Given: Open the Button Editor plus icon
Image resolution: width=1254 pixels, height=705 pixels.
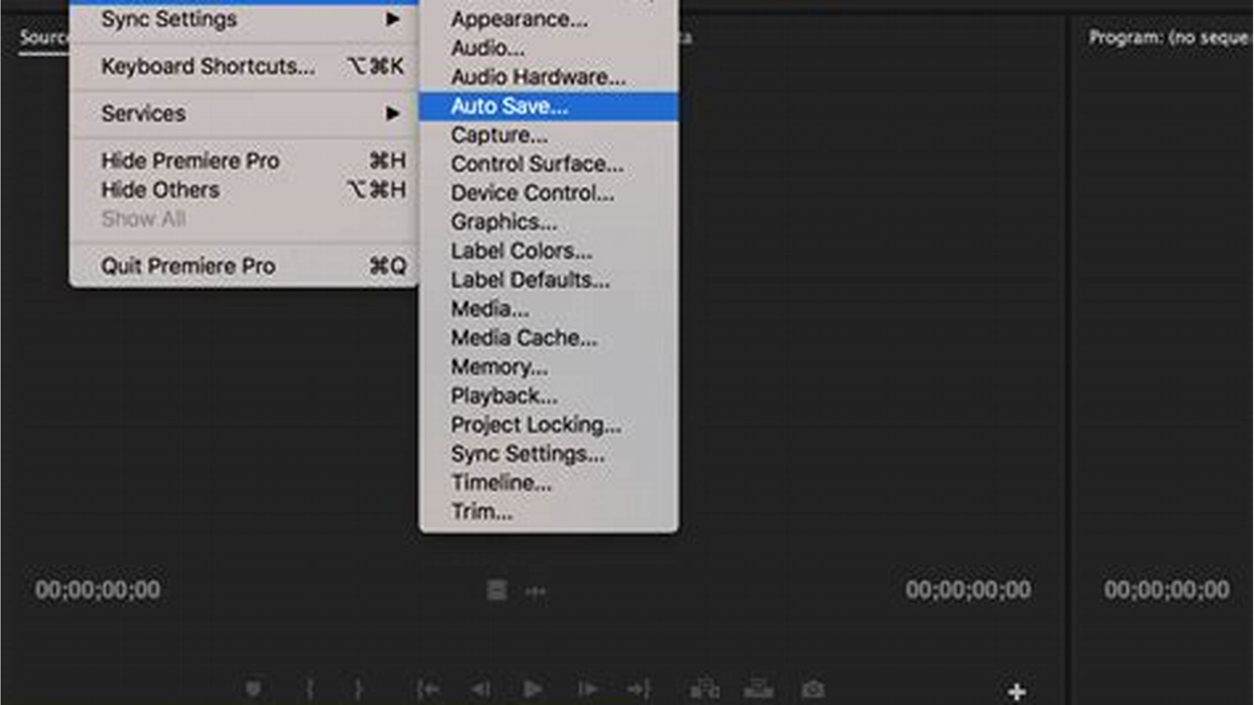Looking at the screenshot, I should [1017, 692].
